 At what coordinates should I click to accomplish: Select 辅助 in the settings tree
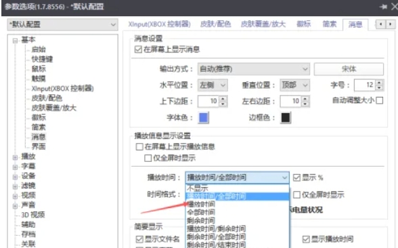tap(28, 224)
